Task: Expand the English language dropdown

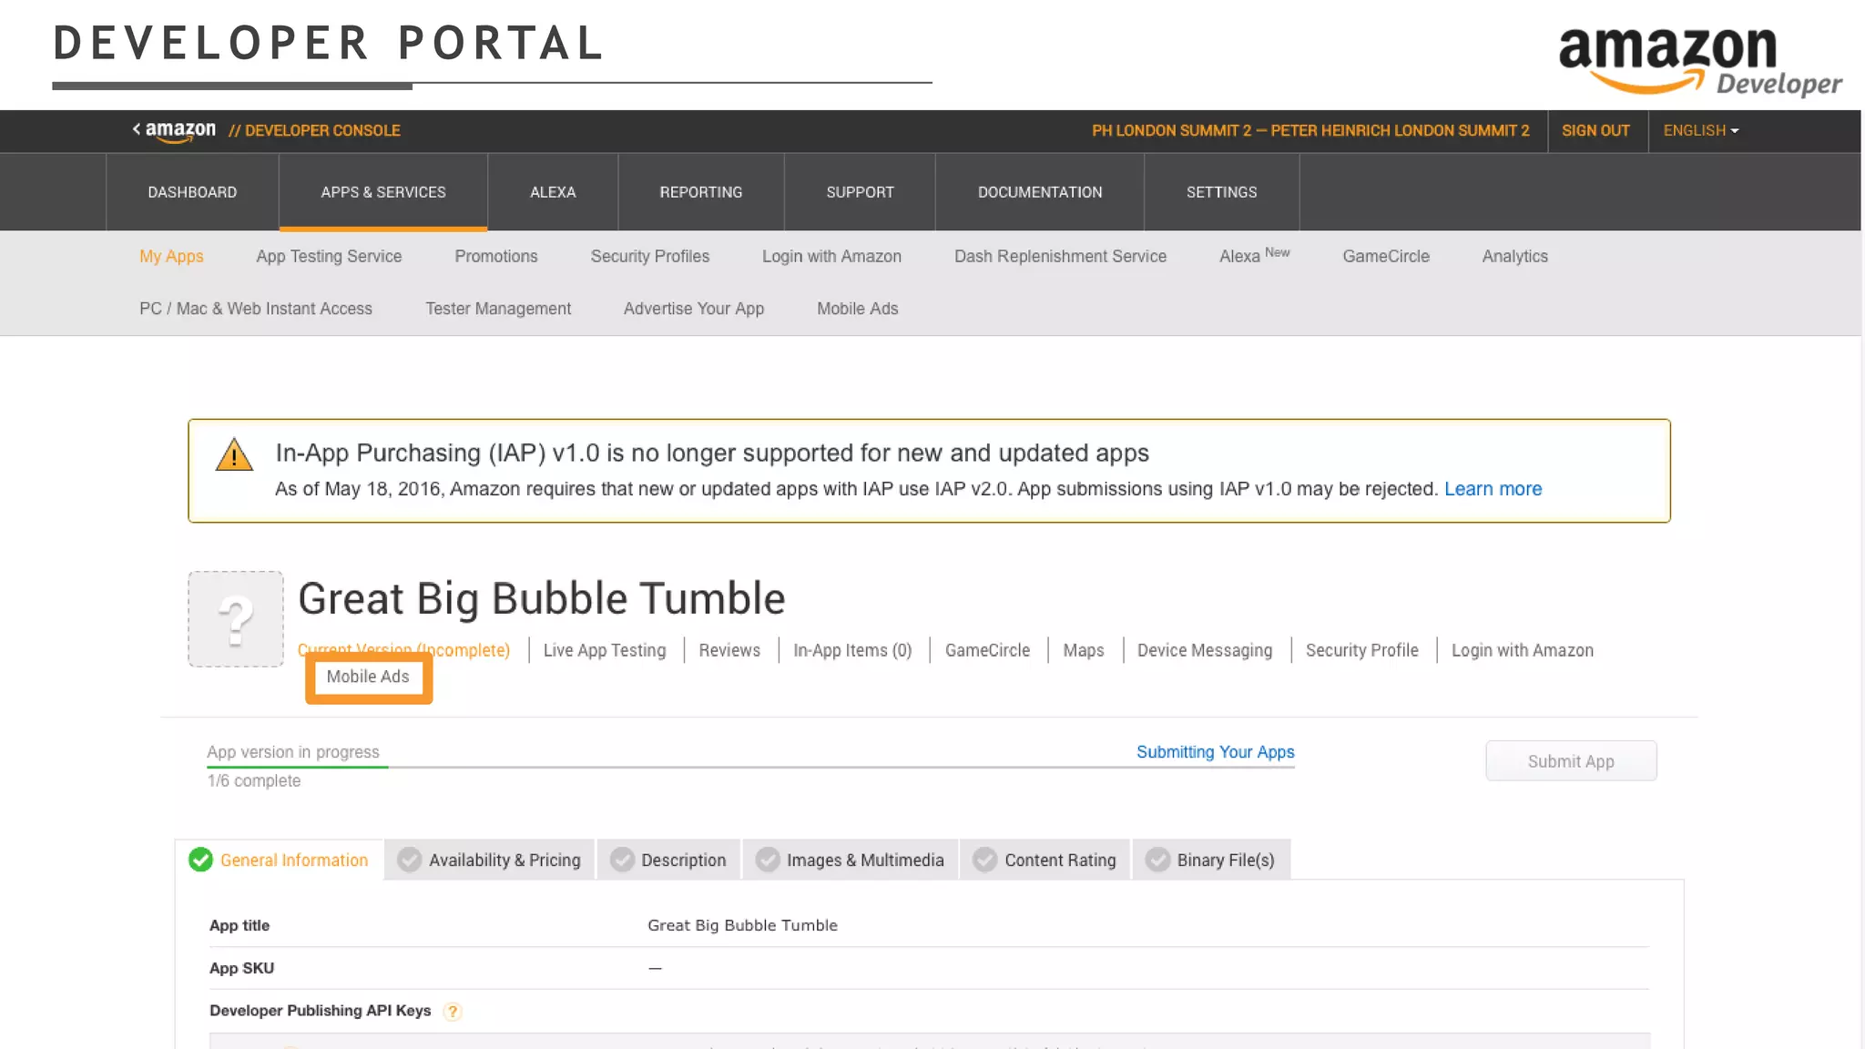Action: pos(1700,130)
